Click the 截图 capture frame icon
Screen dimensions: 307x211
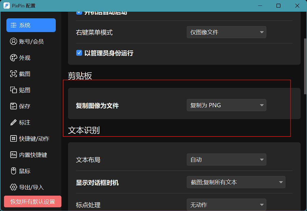(x=14, y=74)
